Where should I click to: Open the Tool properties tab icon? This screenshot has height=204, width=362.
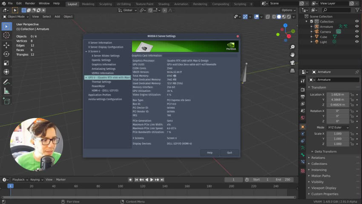[x=303, y=81]
